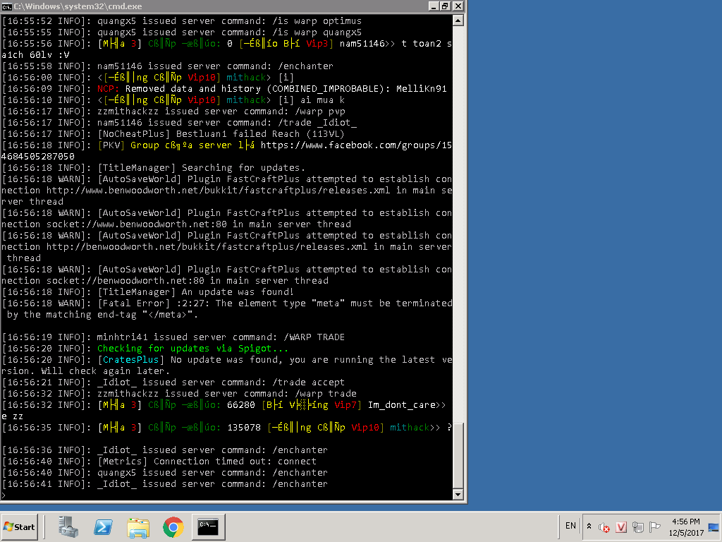Open Server Manager from the taskbar

coord(68,526)
